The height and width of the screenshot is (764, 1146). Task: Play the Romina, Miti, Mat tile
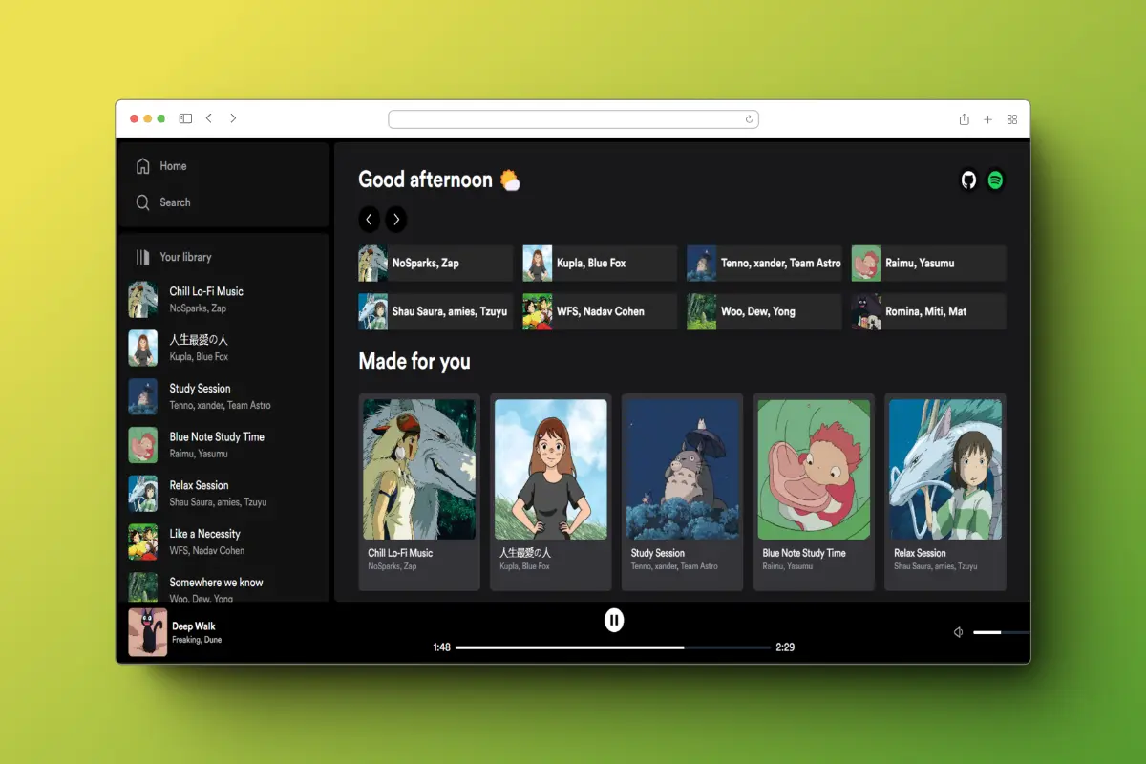click(x=928, y=311)
